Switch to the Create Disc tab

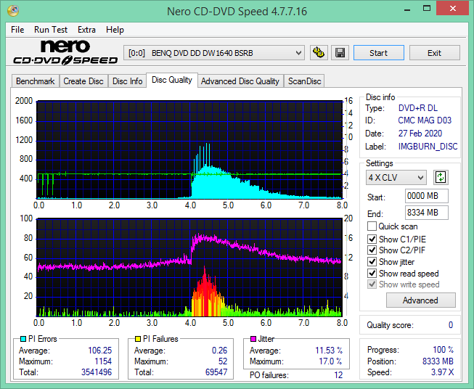coord(83,81)
